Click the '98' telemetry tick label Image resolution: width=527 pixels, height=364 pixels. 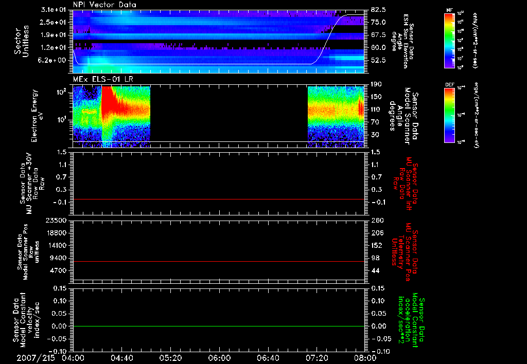click(x=375, y=258)
